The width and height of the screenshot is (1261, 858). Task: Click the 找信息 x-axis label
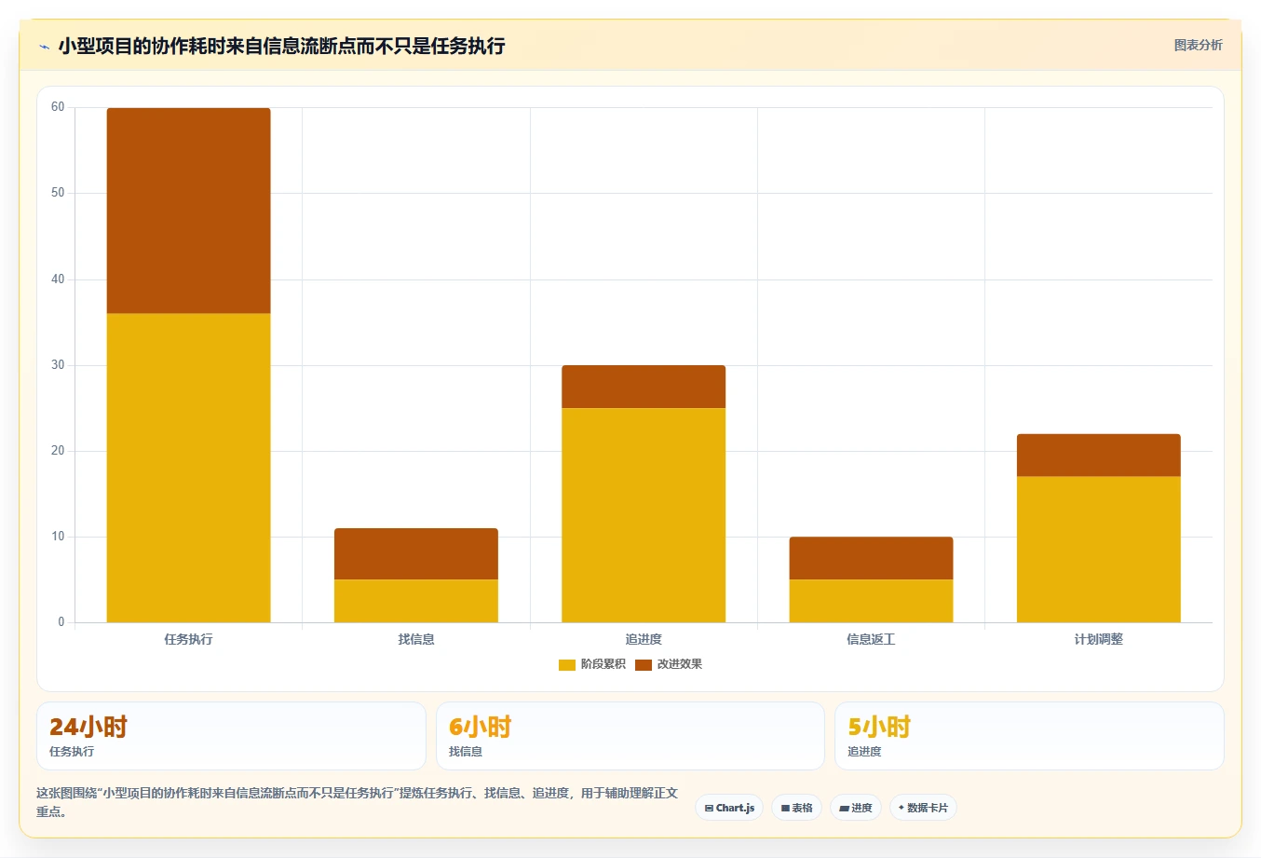(x=416, y=639)
